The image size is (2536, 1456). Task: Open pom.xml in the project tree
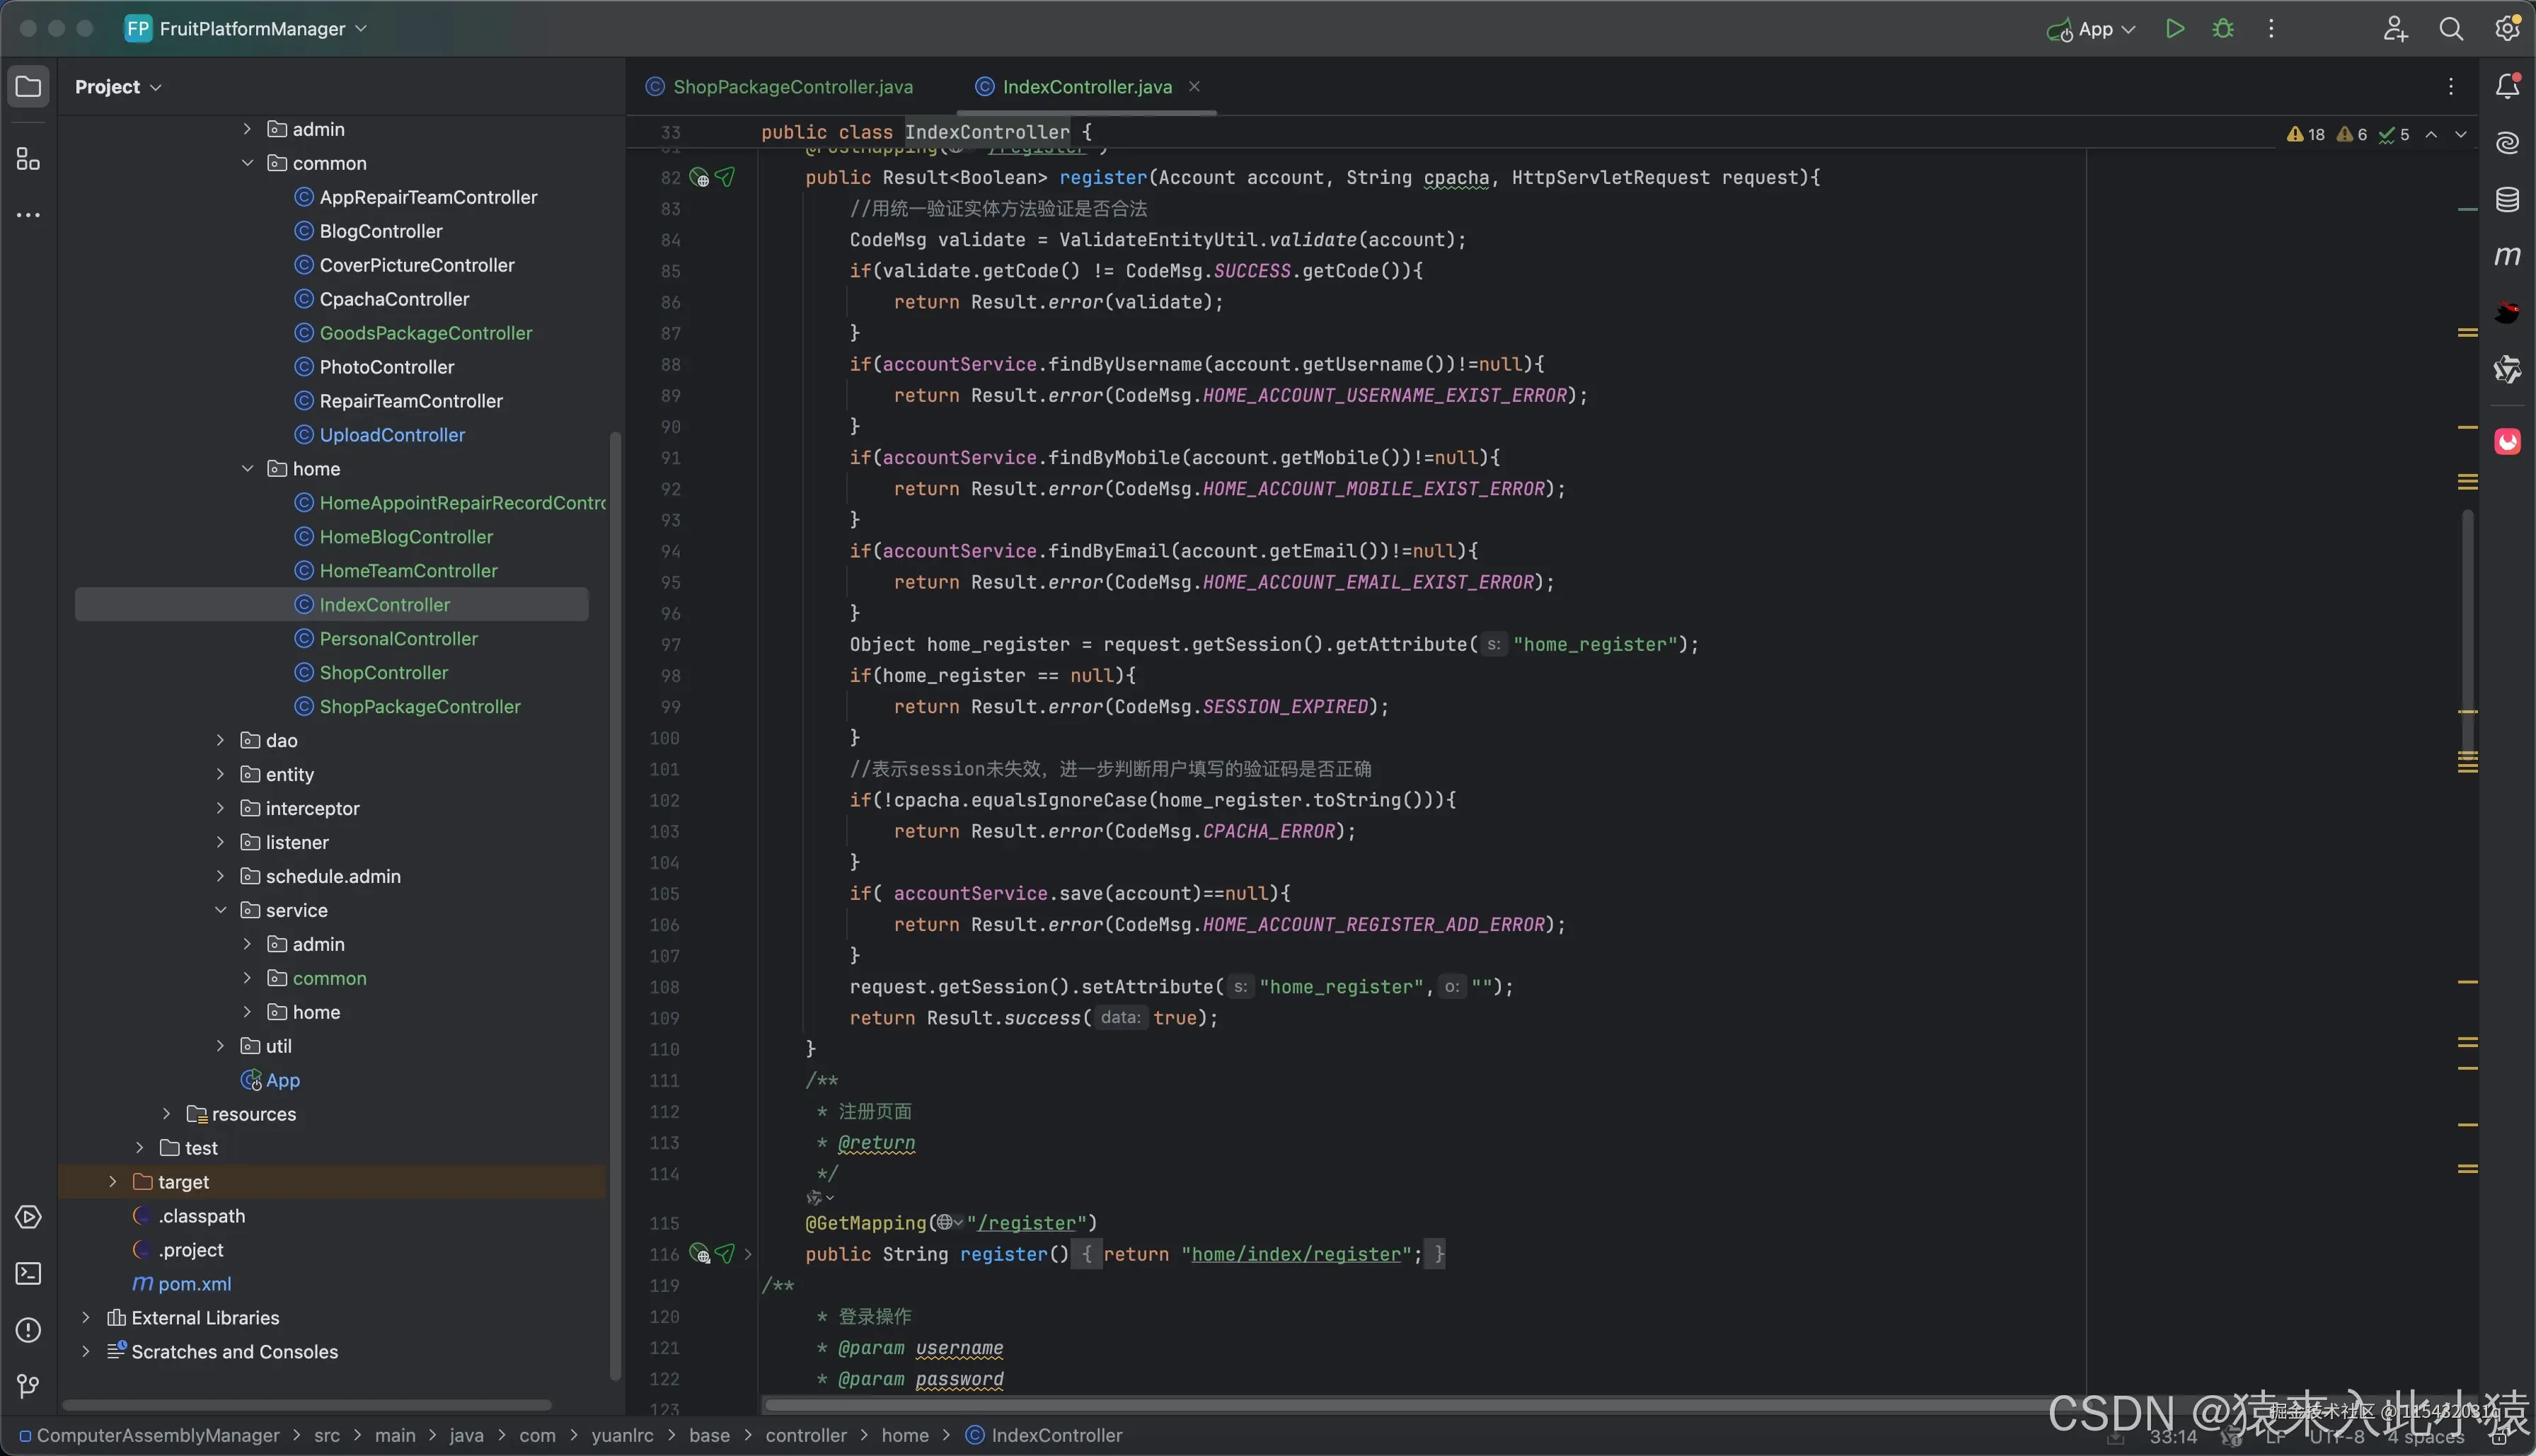[194, 1284]
